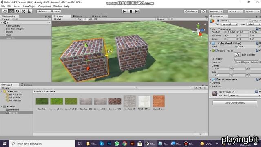The image size is (261, 147).
Task: Open the Edit menu
Action: 9,6
